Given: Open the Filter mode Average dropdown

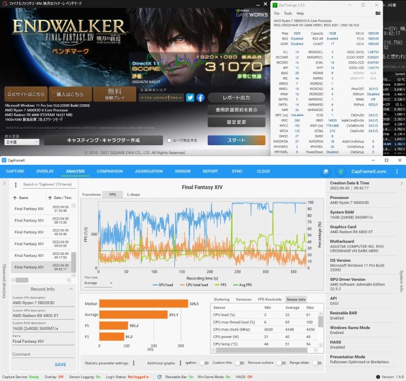Looking at the screenshot, I should [98, 283].
